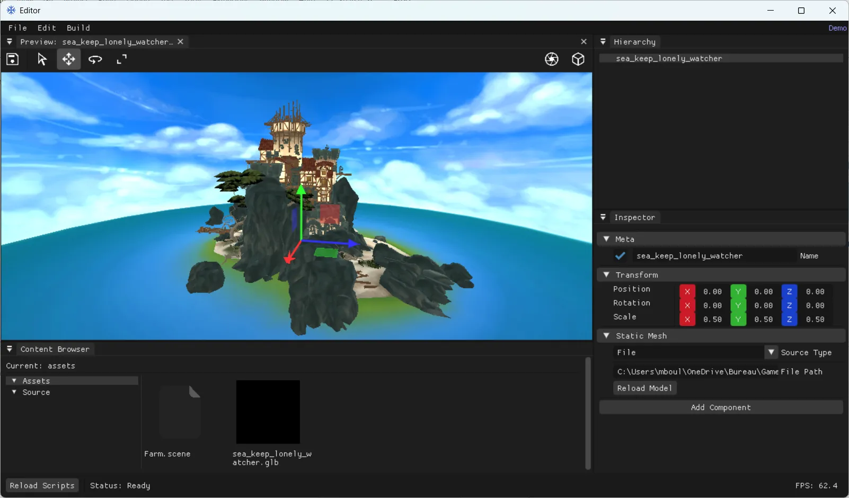The width and height of the screenshot is (849, 498).
Task: Click the Add Component button
Action: point(721,407)
